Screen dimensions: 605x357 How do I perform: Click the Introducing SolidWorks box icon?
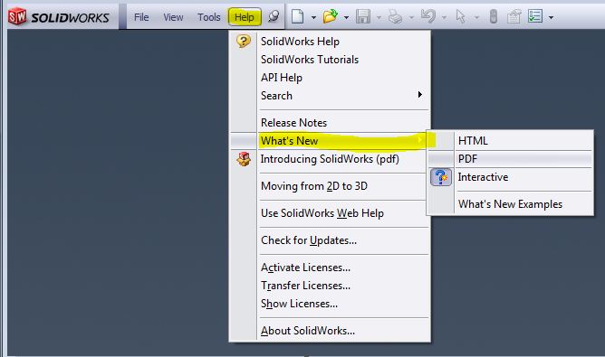click(244, 159)
